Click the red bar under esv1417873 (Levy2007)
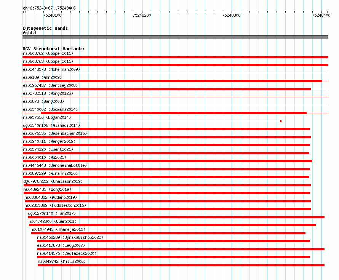The image size is (339, 280). tap(181, 249)
